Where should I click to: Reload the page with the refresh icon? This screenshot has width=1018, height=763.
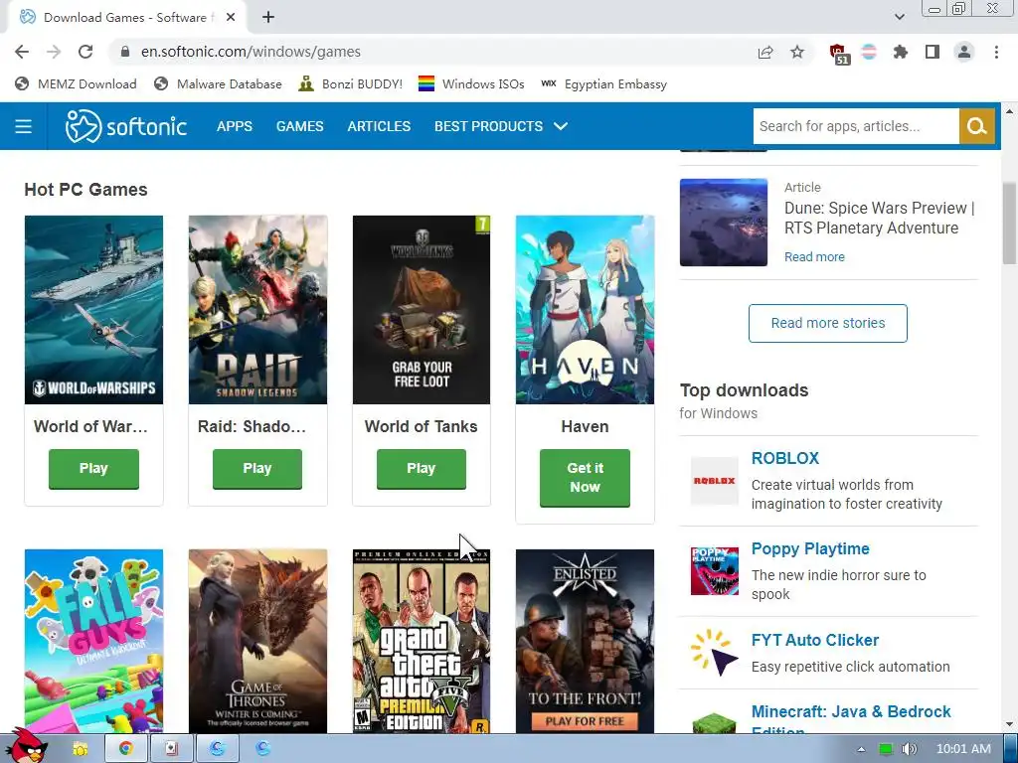coord(85,52)
